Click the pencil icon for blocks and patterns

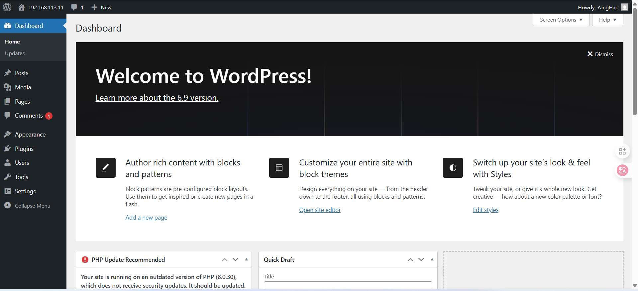coord(106,168)
